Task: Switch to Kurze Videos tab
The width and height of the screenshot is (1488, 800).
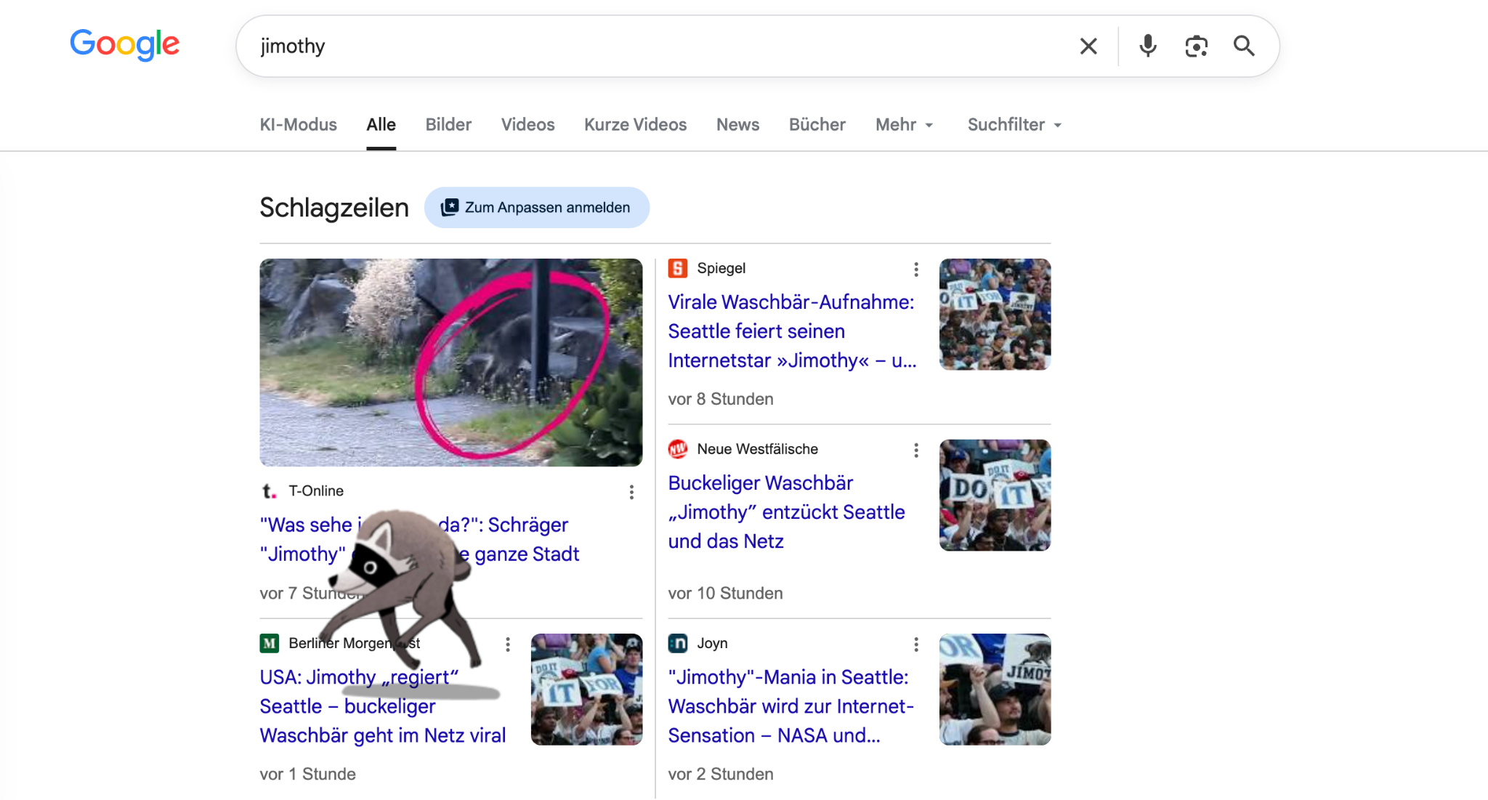Action: coord(636,125)
